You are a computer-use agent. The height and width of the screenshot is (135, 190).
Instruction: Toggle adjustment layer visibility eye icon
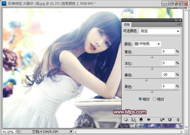[148, 120]
